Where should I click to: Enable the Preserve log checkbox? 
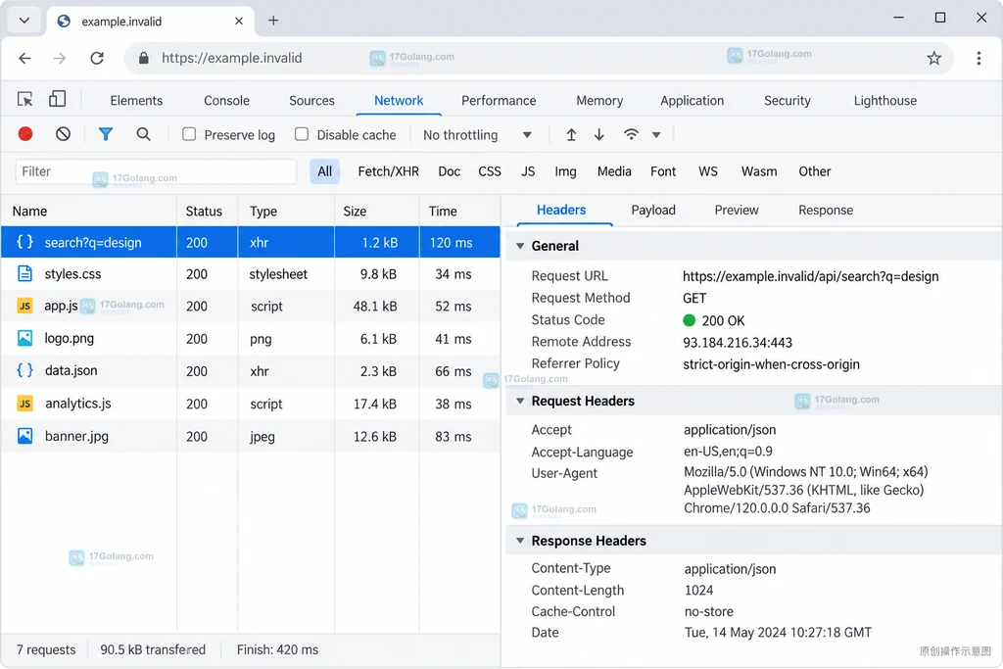click(x=189, y=134)
